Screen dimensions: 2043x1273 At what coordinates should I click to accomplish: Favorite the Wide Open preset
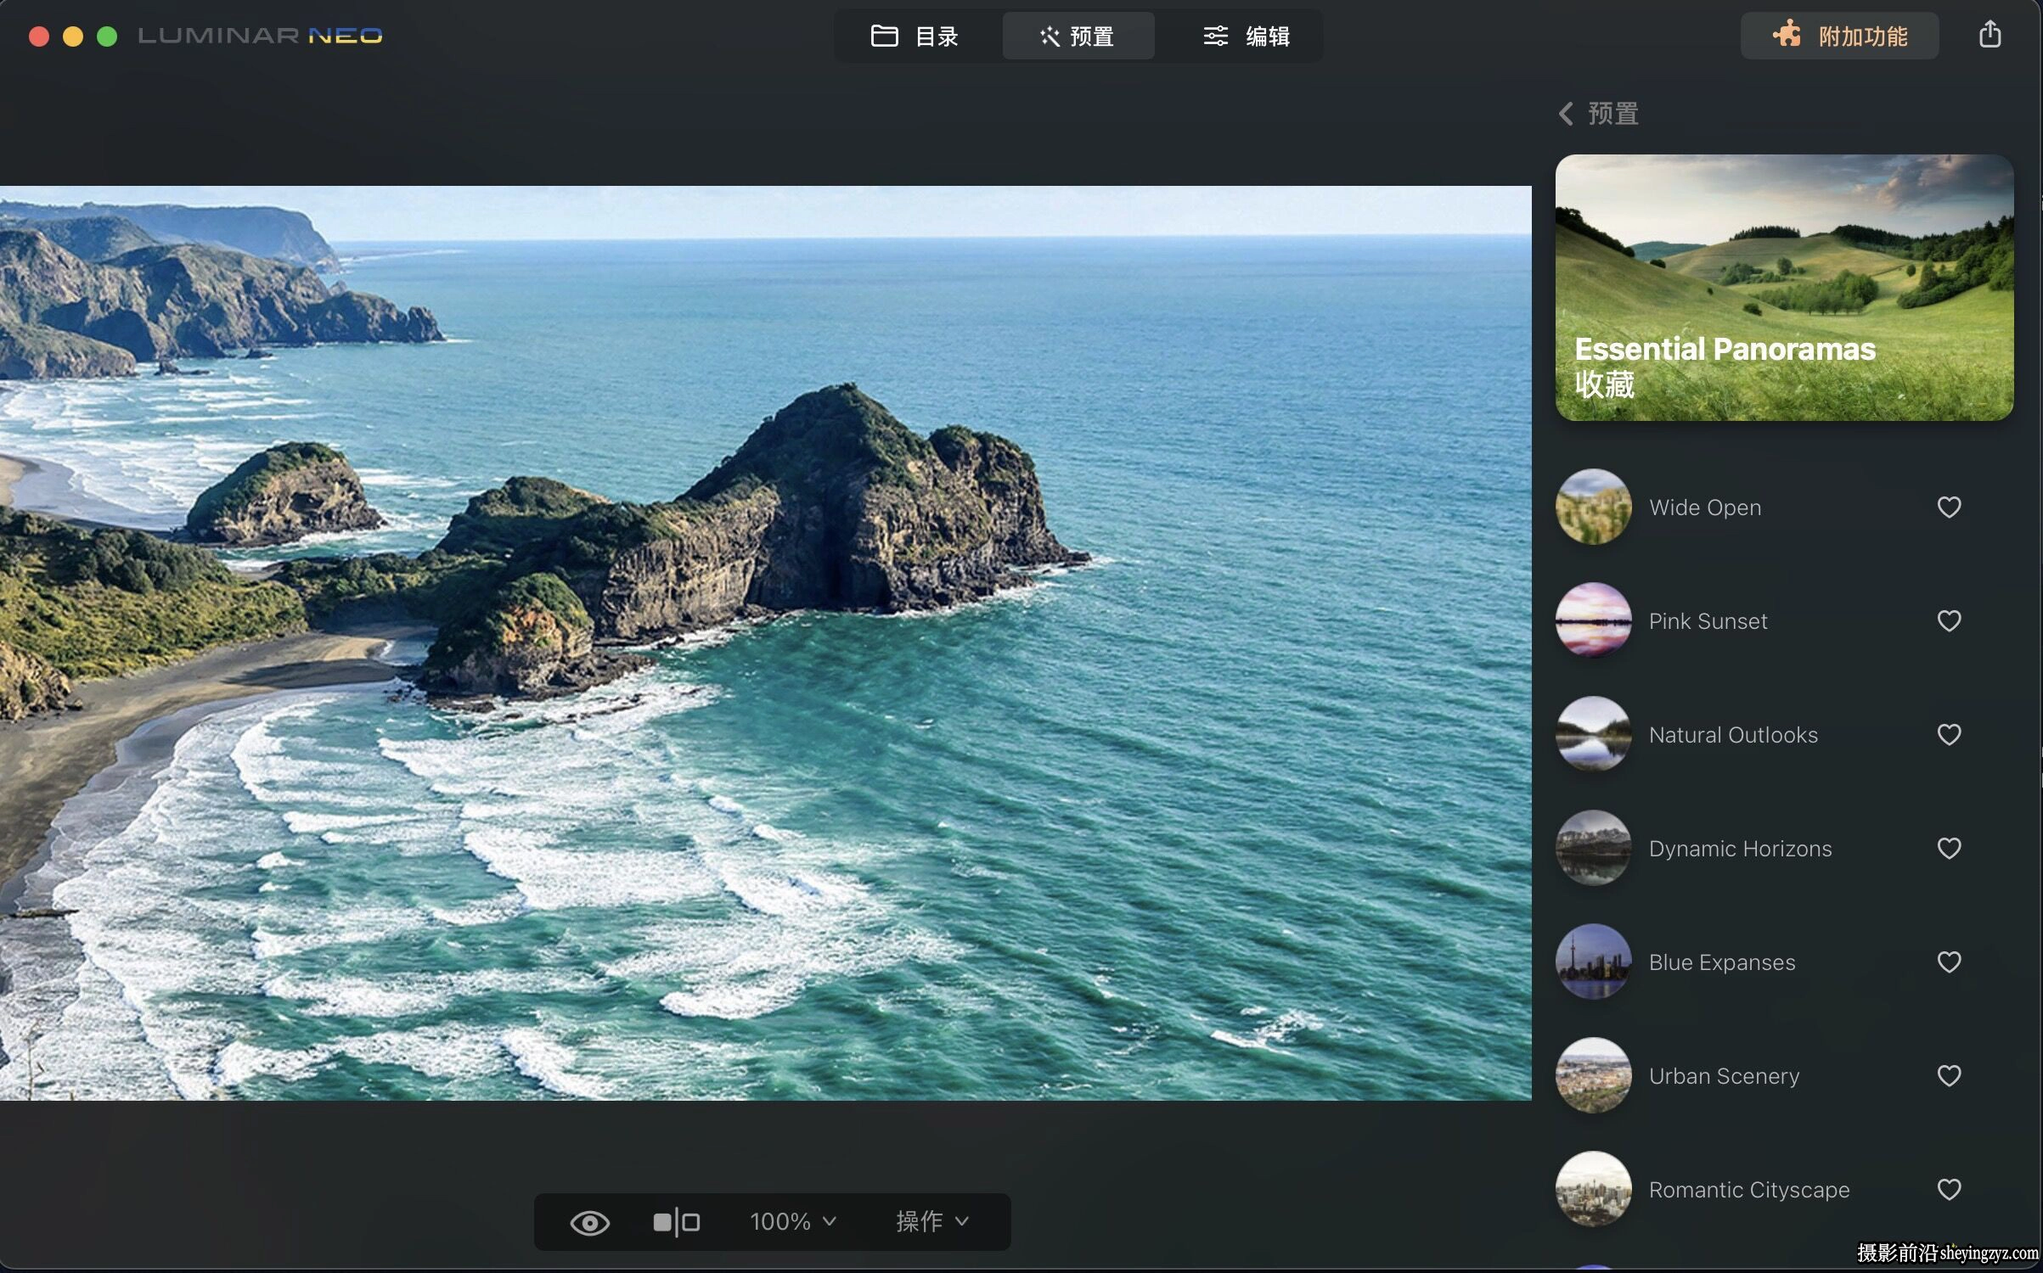[x=1949, y=508]
